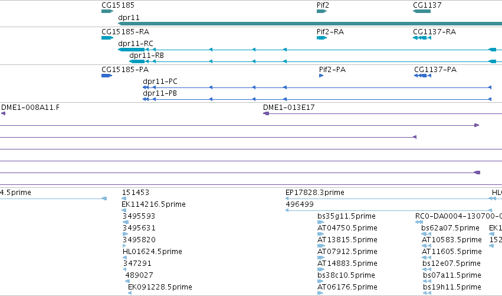Select the AT10583.5prime EST glyph
502x296 pixels.
click(x=426, y=246)
